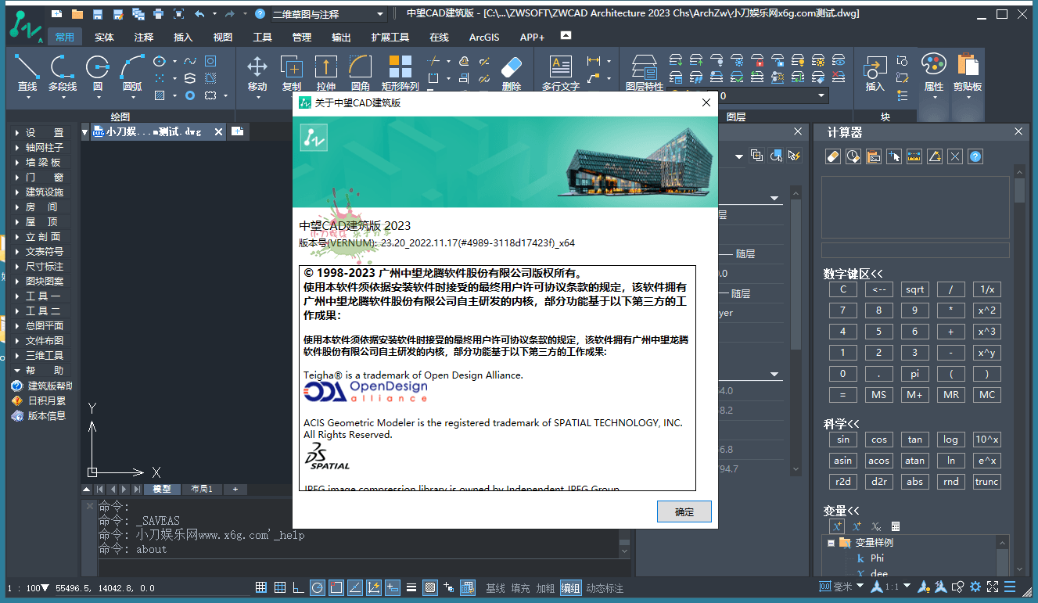Toggle 编组 in the status bar
The image size is (1038, 603).
(570, 588)
